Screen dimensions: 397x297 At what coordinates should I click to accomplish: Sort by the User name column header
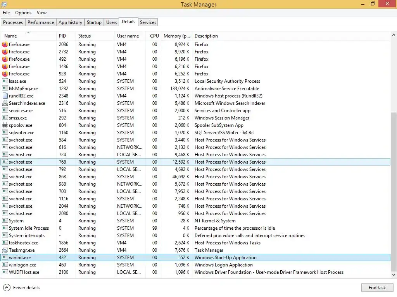[x=130, y=36]
